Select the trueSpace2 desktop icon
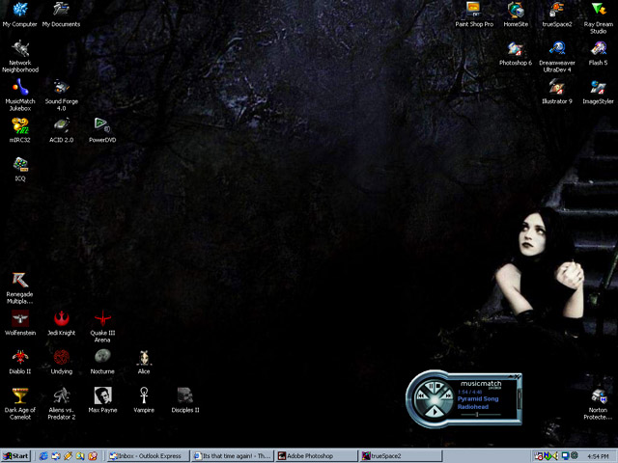 pos(557,14)
